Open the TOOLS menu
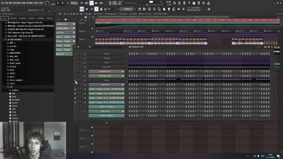 coord(36,3)
